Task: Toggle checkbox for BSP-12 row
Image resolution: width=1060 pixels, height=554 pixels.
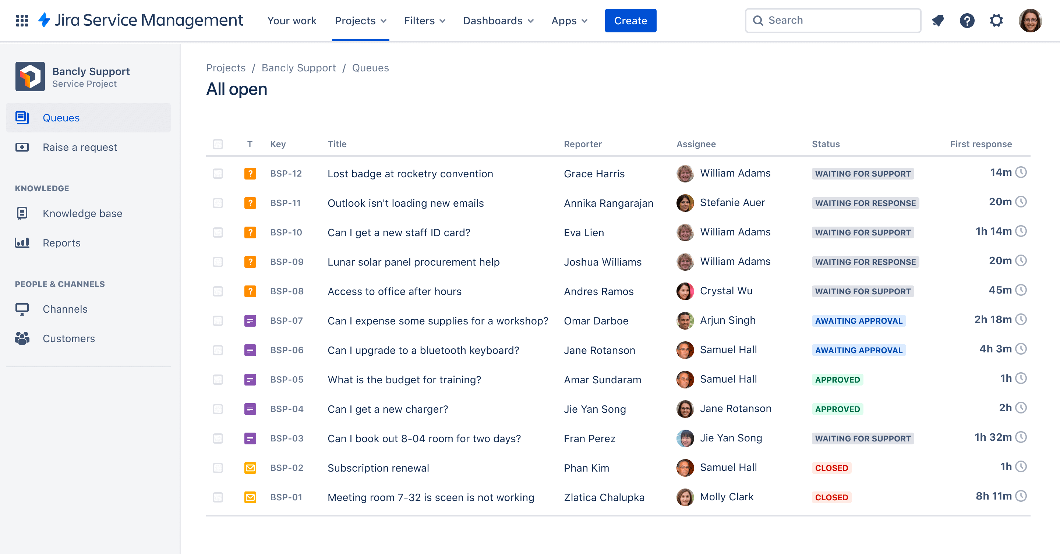Action: (218, 173)
